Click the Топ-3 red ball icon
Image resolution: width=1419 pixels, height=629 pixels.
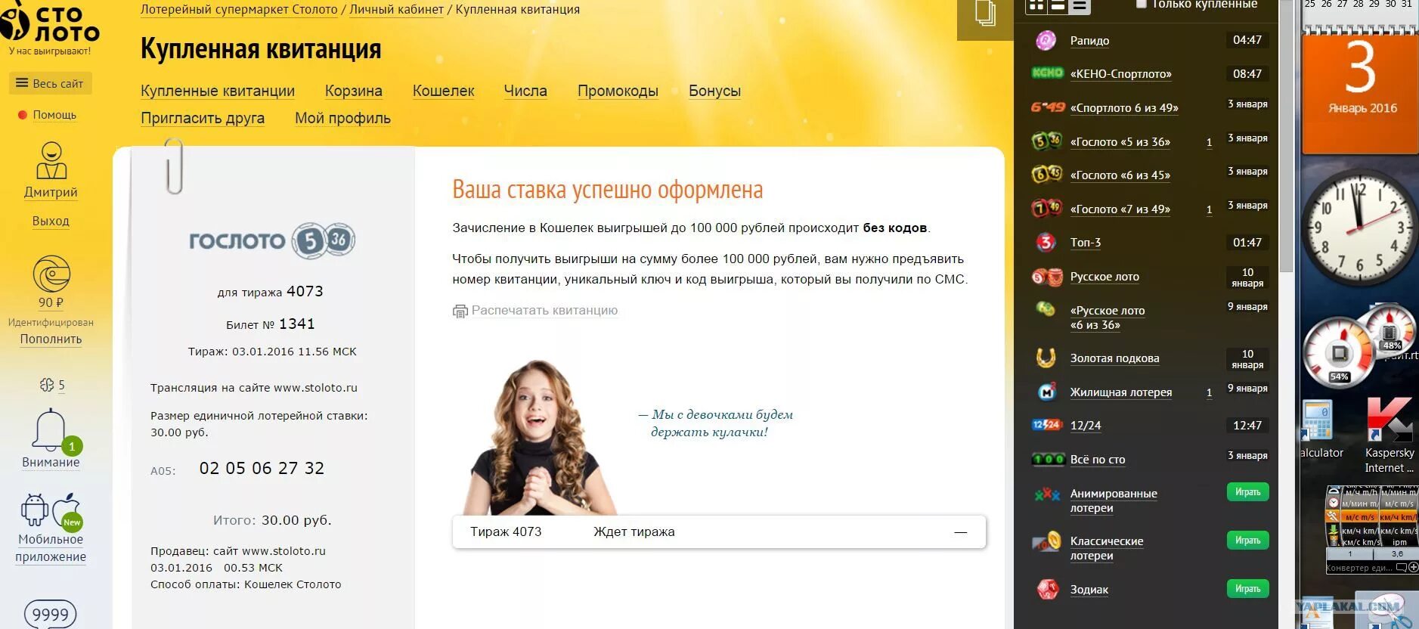pos(1046,242)
